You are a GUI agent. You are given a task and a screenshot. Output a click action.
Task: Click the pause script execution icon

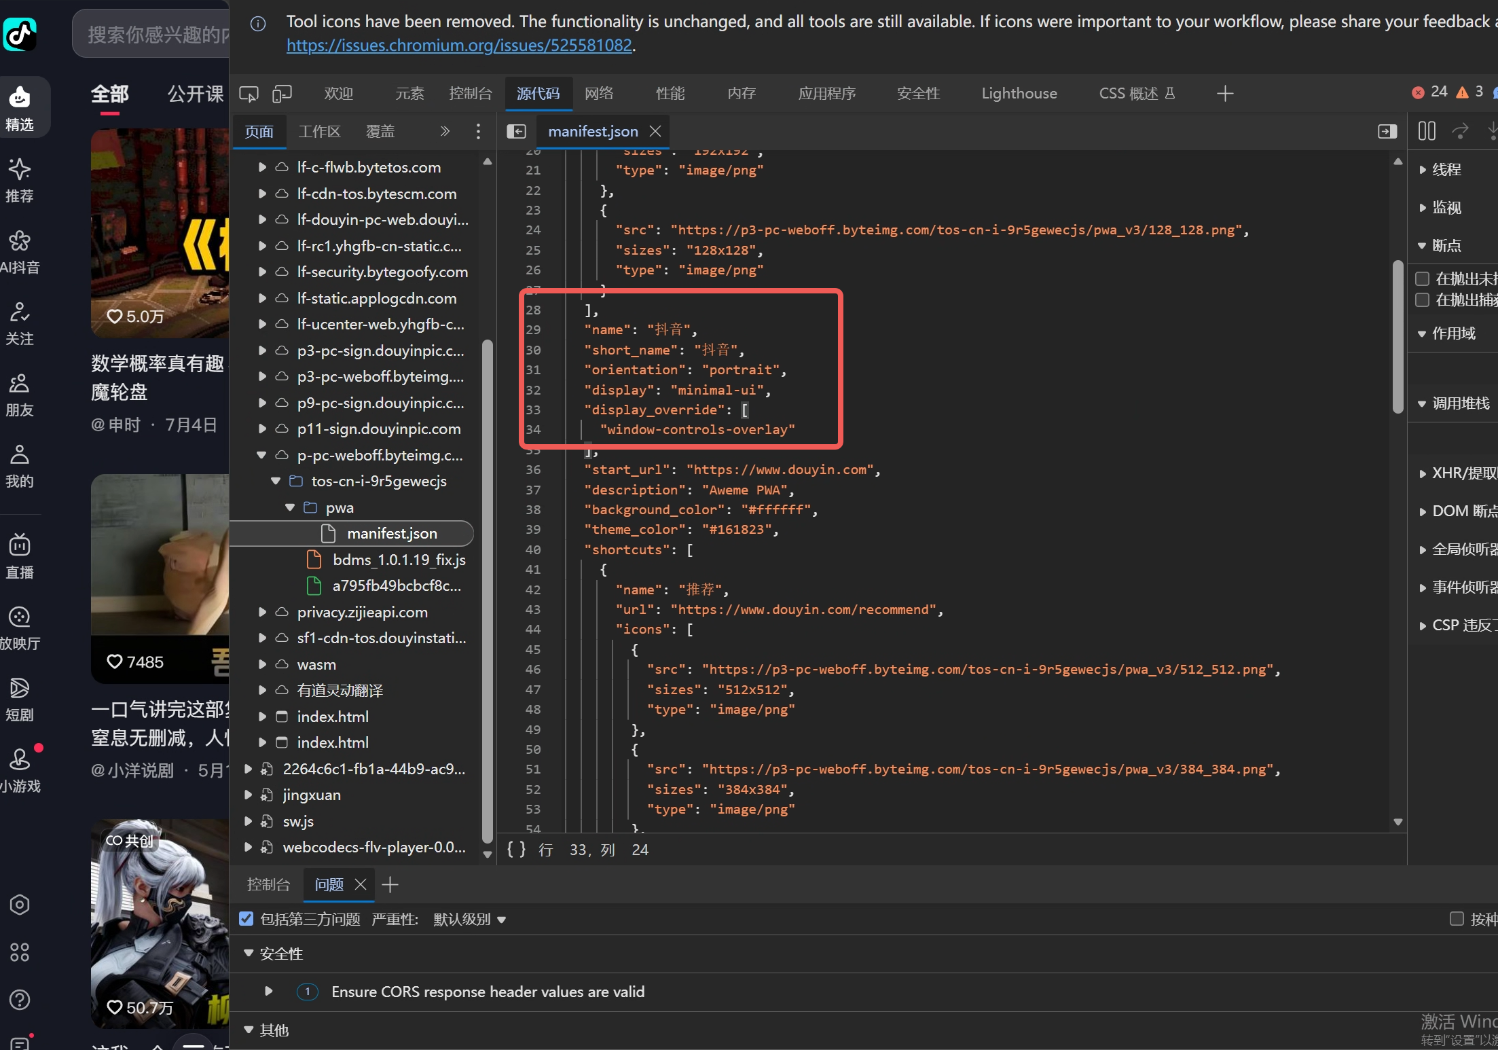(1427, 130)
